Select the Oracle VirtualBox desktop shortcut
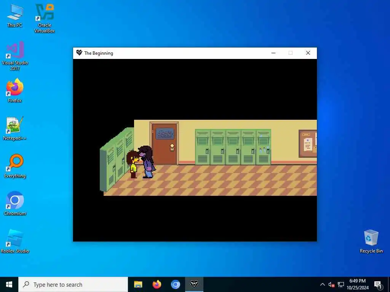The width and height of the screenshot is (390, 292). (45, 18)
